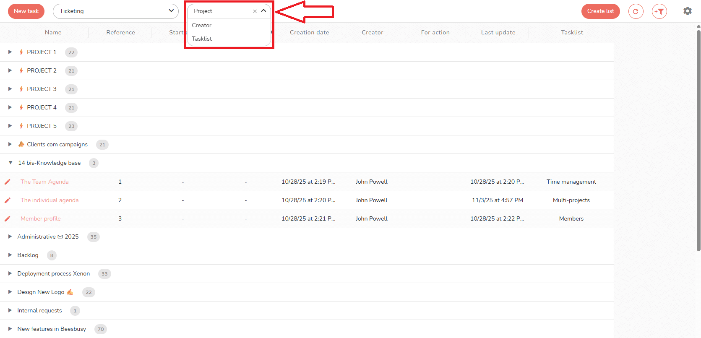This screenshot has width=701, height=338.
Task: Click Backlog group name
Action: pyautogui.click(x=28, y=255)
